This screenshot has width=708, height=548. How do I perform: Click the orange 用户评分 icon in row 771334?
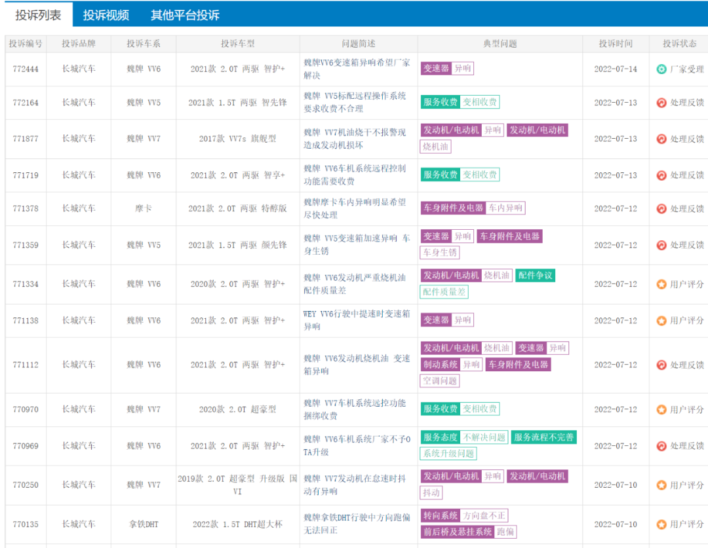click(661, 284)
